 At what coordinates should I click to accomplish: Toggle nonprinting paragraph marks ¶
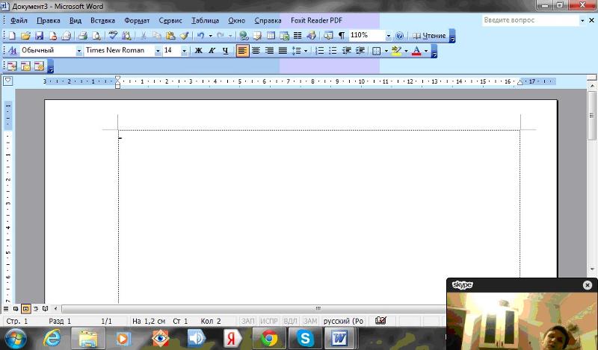click(342, 36)
